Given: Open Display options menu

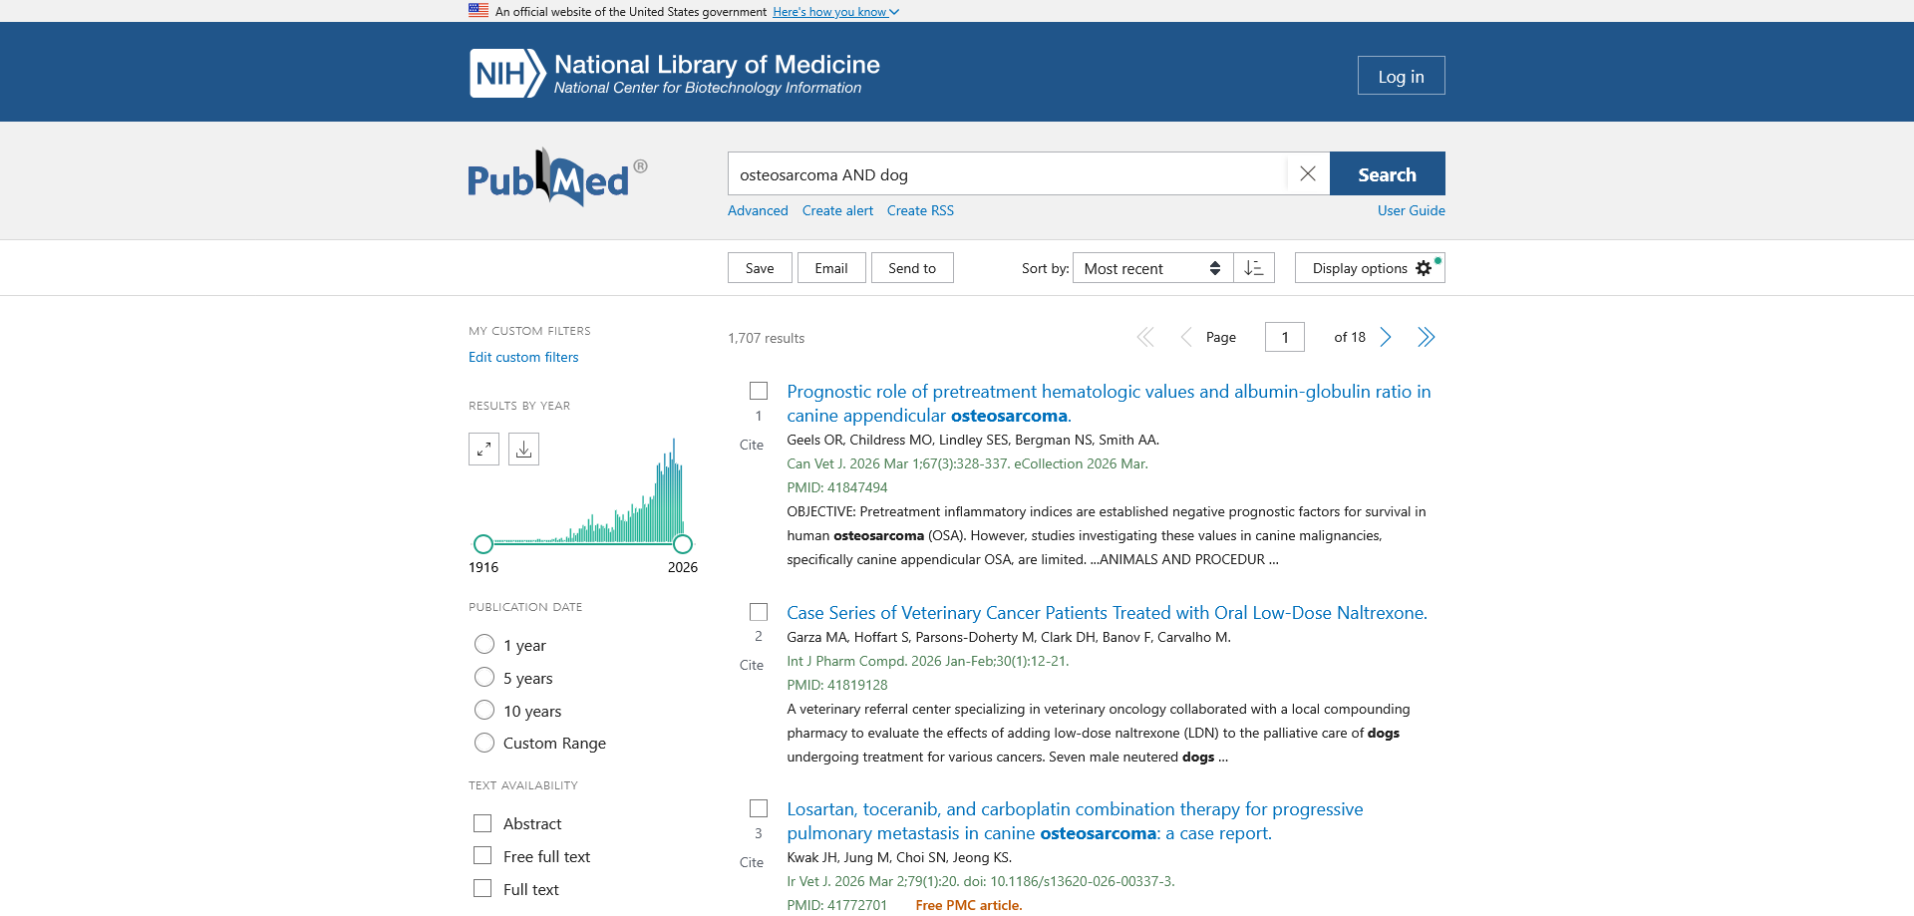Looking at the screenshot, I should tap(1370, 268).
